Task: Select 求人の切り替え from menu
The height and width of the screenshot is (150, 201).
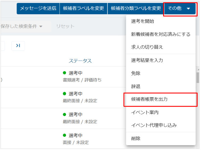Action: [147, 47]
